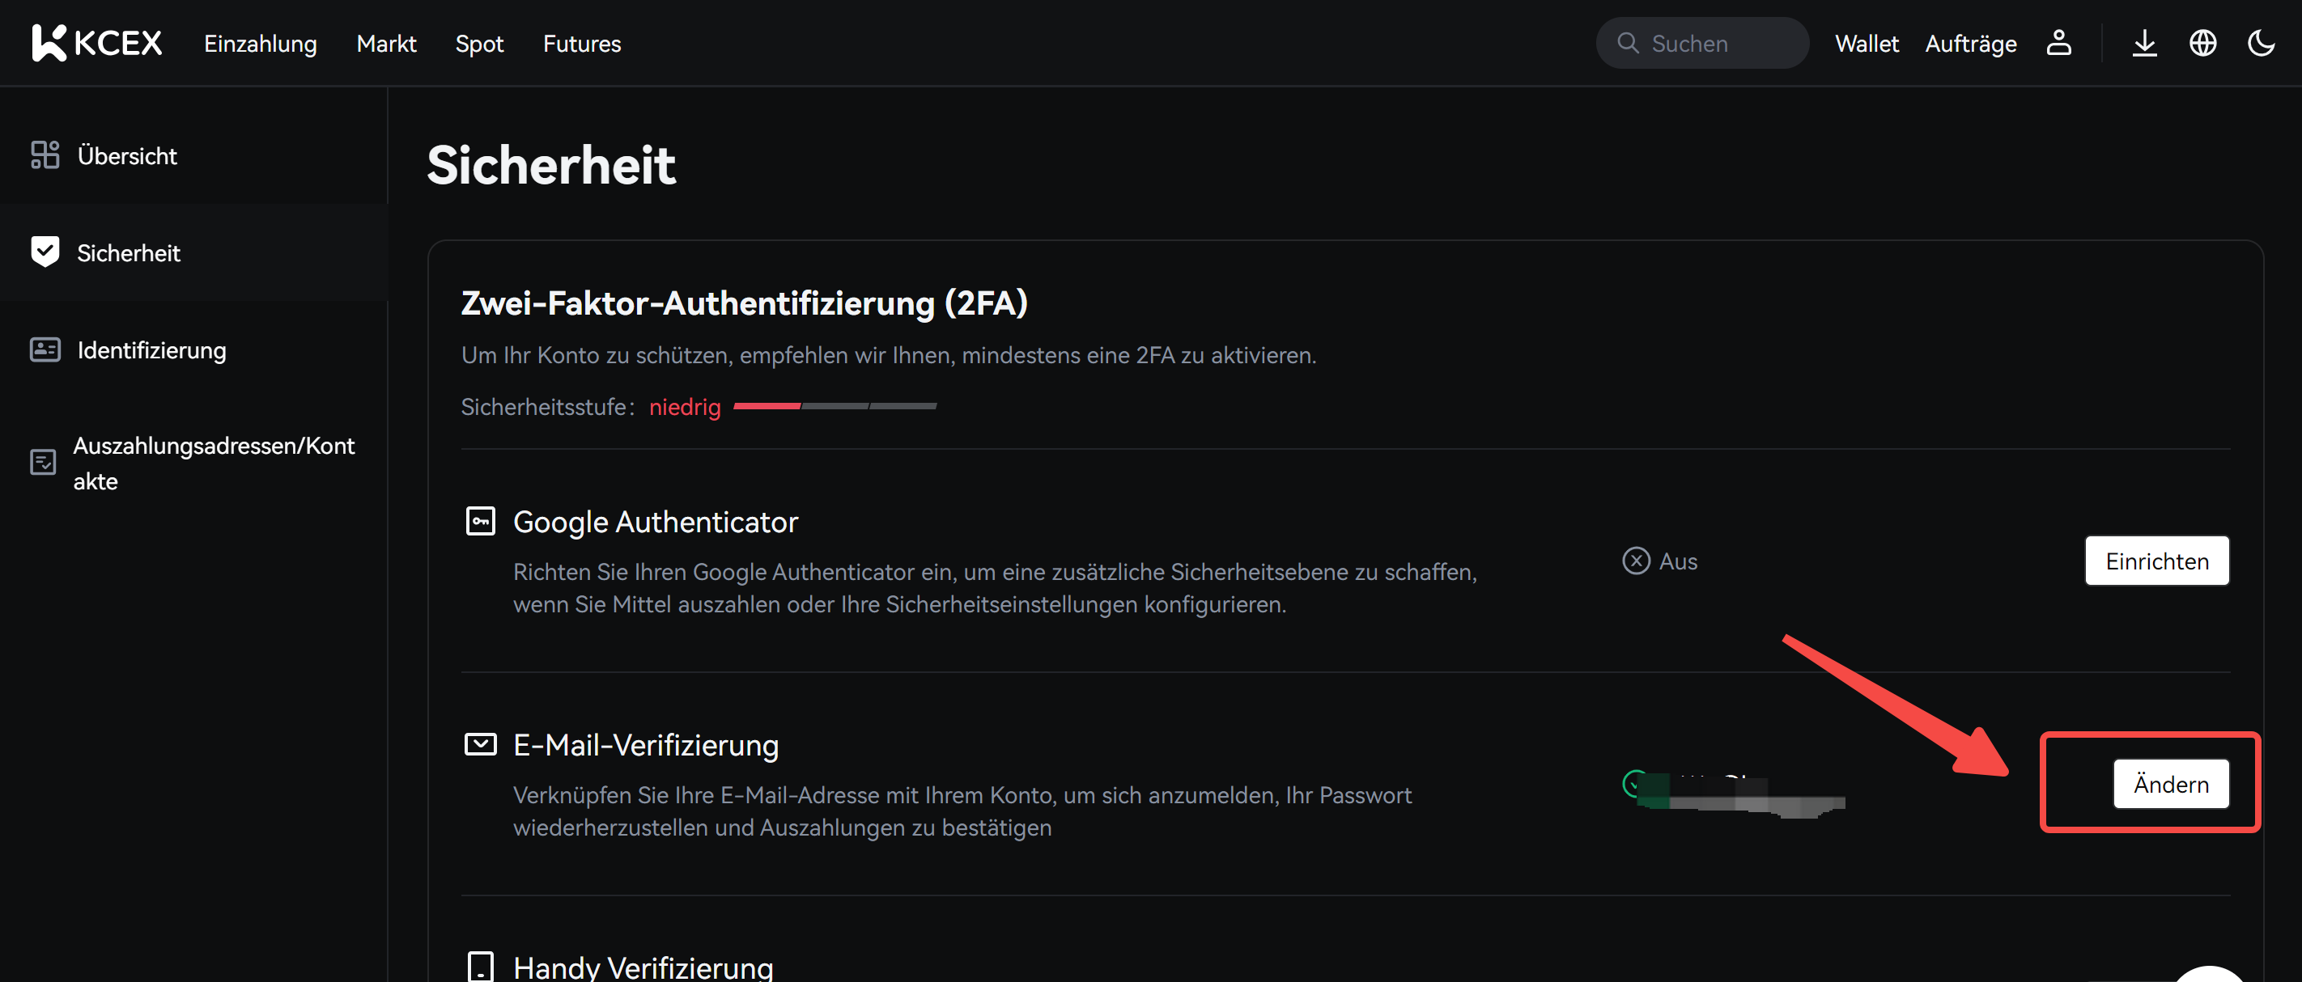This screenshot has width=2302, height=982.
Task: Click Einrichten for Google Authenticator
Action: pyautogui.click(x=2156, y=561)
